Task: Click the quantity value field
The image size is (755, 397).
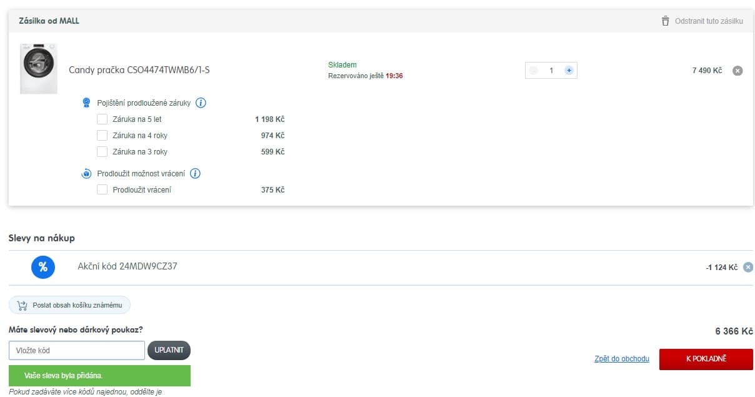Action: pos(551,71)
